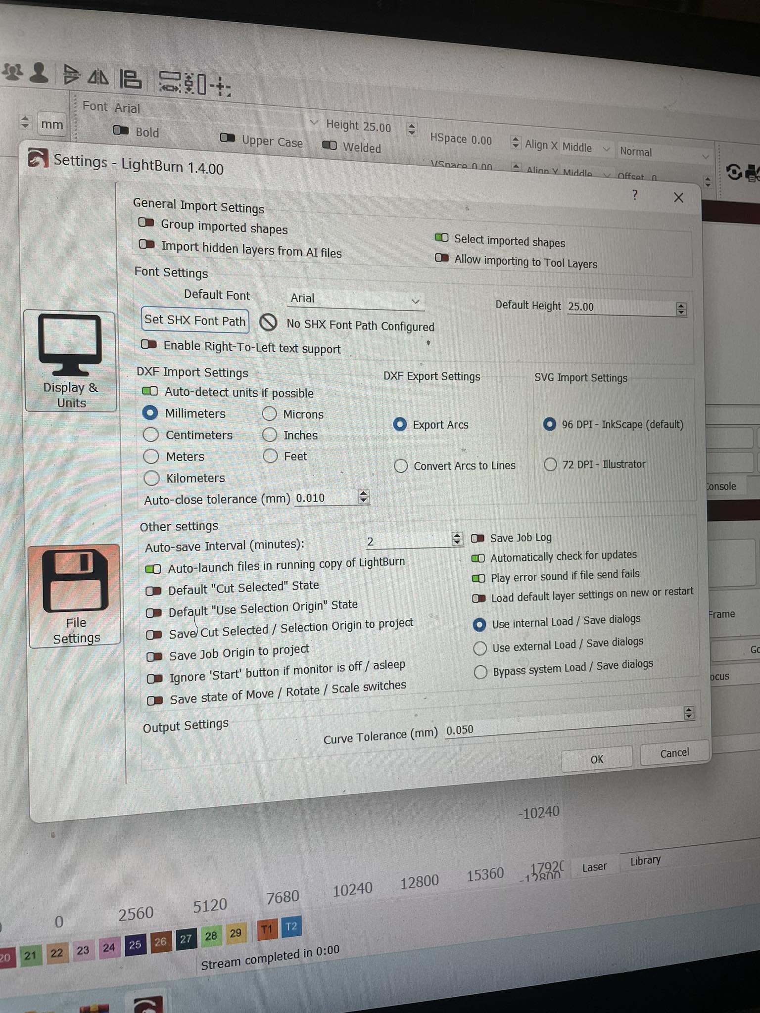Image resolution: width=760 pixels, height=1013 pixels.
Task: Select the Kilometers DXF unit
Action: point(151,478)
